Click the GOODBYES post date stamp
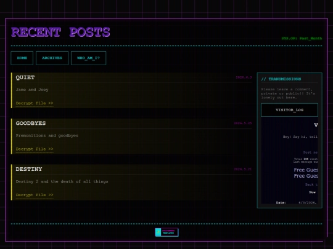The height and width of the screenshot is (249, 333). pyautogui.click(x=243, y=123)
